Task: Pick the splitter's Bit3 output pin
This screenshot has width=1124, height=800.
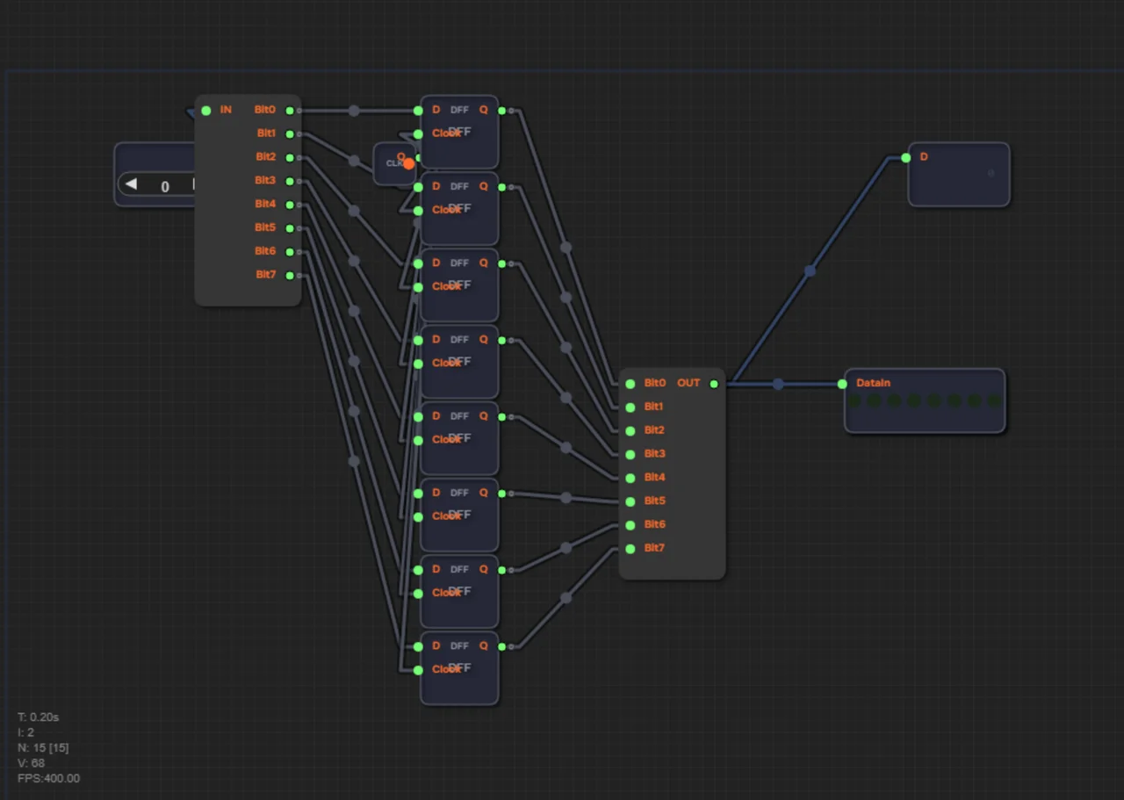Action: tap(290, 181)
